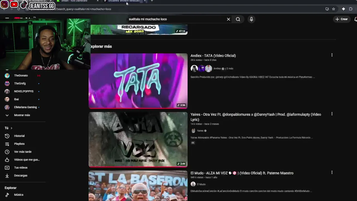This screenshot has height=201, width=357.
Task: Click the NOVELPOPPYS avatar icon
Action: pyautogui.click(x=7, y=91)
